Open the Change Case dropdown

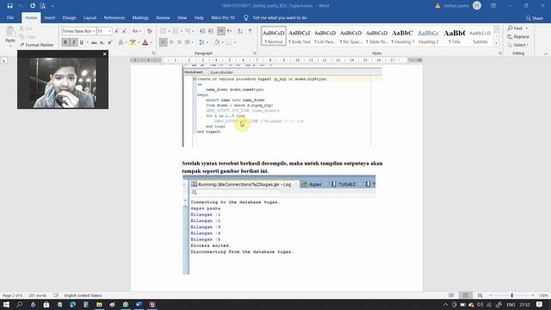point(136,31)
